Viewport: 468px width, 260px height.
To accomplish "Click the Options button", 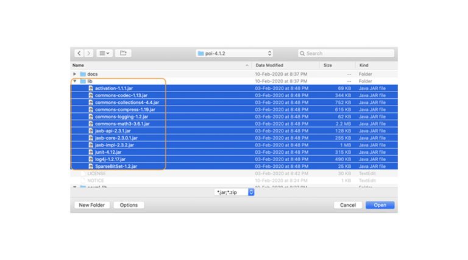I will tap(129, 205).
